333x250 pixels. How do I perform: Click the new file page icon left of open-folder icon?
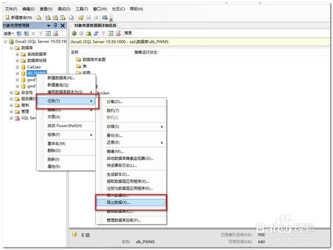pos(71,17)
